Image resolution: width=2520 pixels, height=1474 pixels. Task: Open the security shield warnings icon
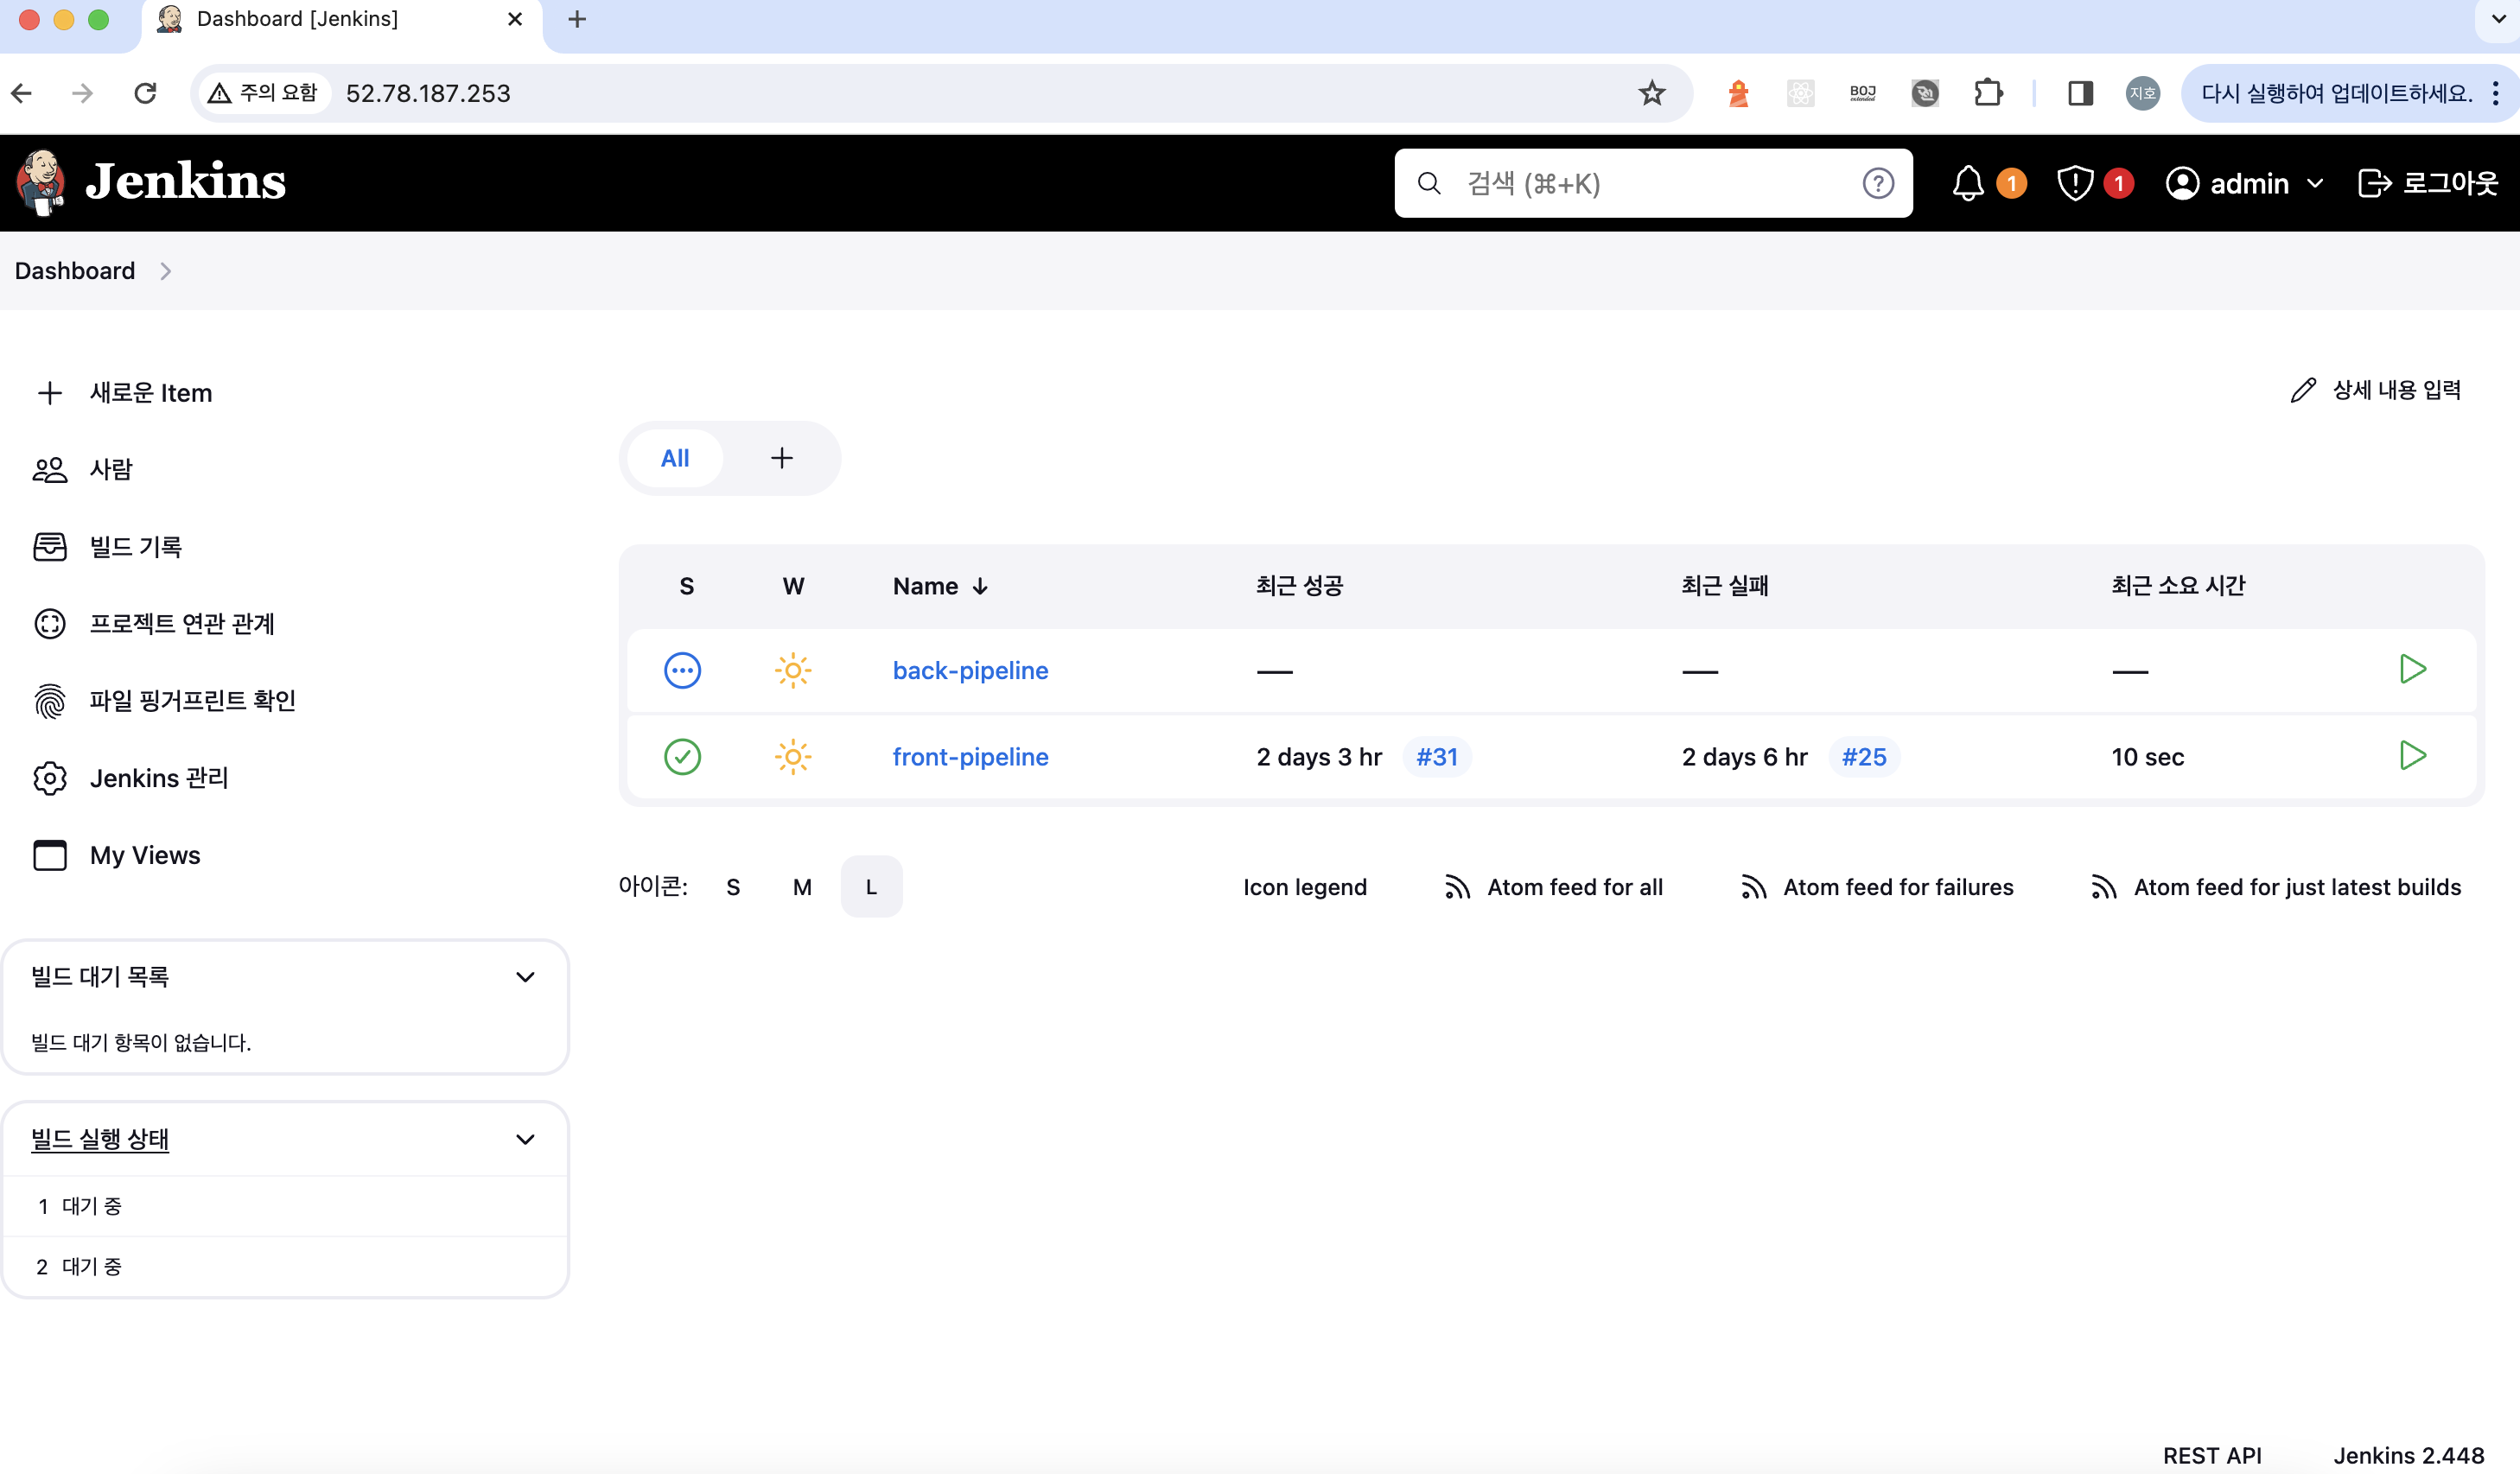[2075, 183]
